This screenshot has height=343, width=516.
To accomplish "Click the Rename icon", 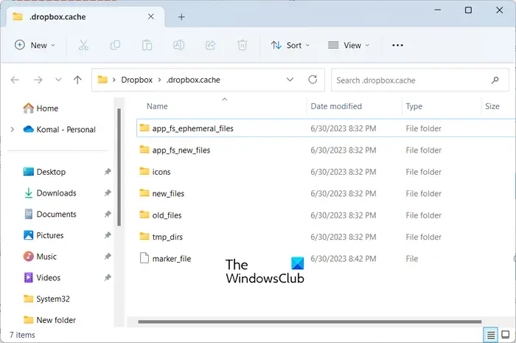I will [x=178, y=45].
